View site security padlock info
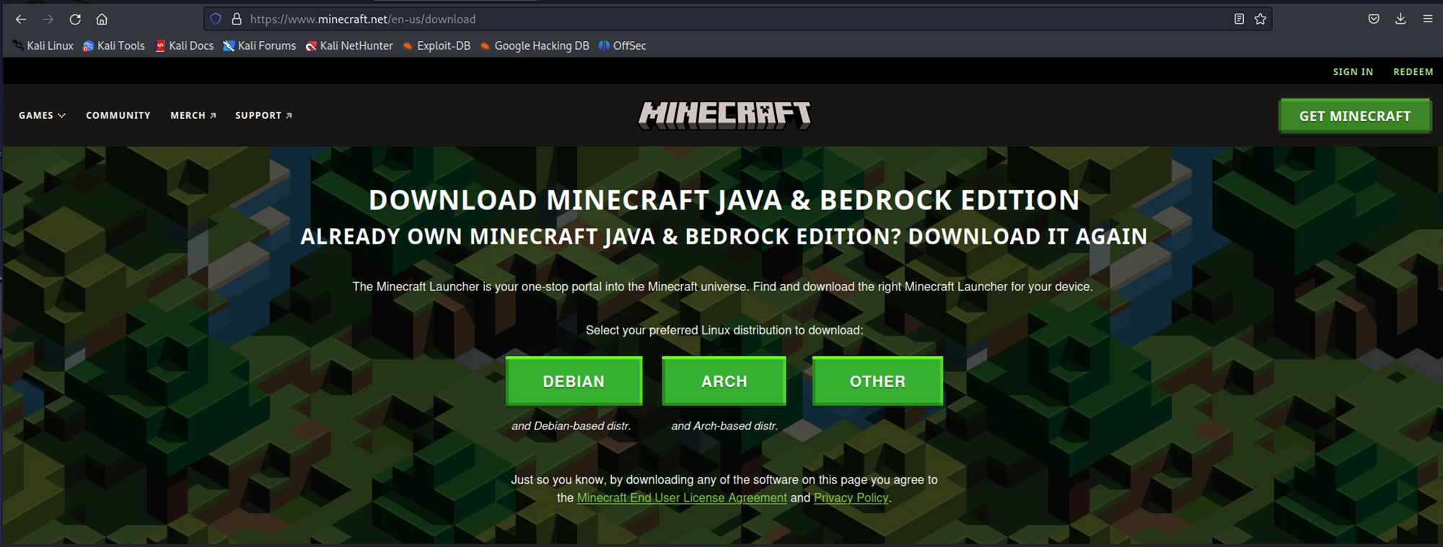Screen dimensions: 1443x547 tap(236, 19)
